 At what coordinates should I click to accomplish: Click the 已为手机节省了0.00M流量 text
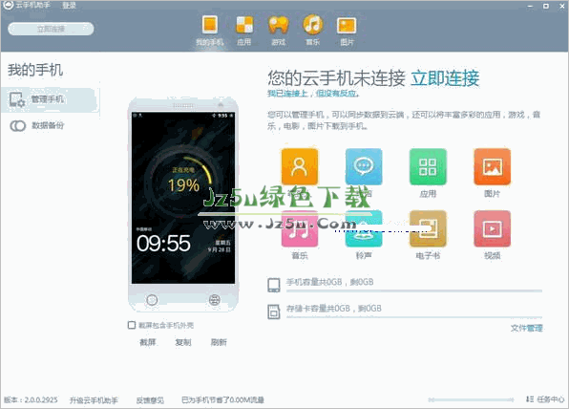click(x=222, y=400)
